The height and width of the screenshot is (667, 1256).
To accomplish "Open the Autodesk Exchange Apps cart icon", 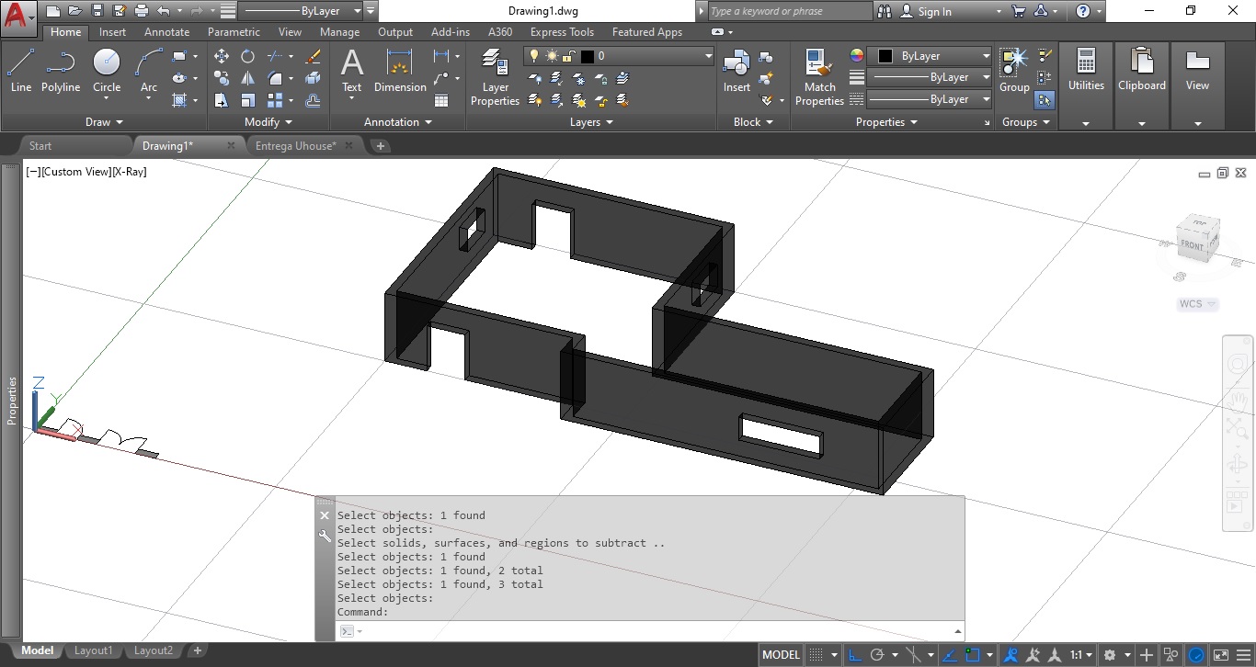I will (x=1018, y=11).
